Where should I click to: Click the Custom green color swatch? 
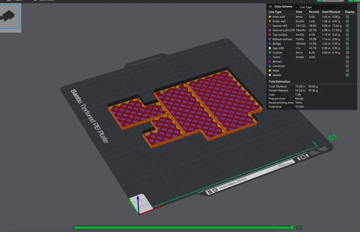[270, 53]
